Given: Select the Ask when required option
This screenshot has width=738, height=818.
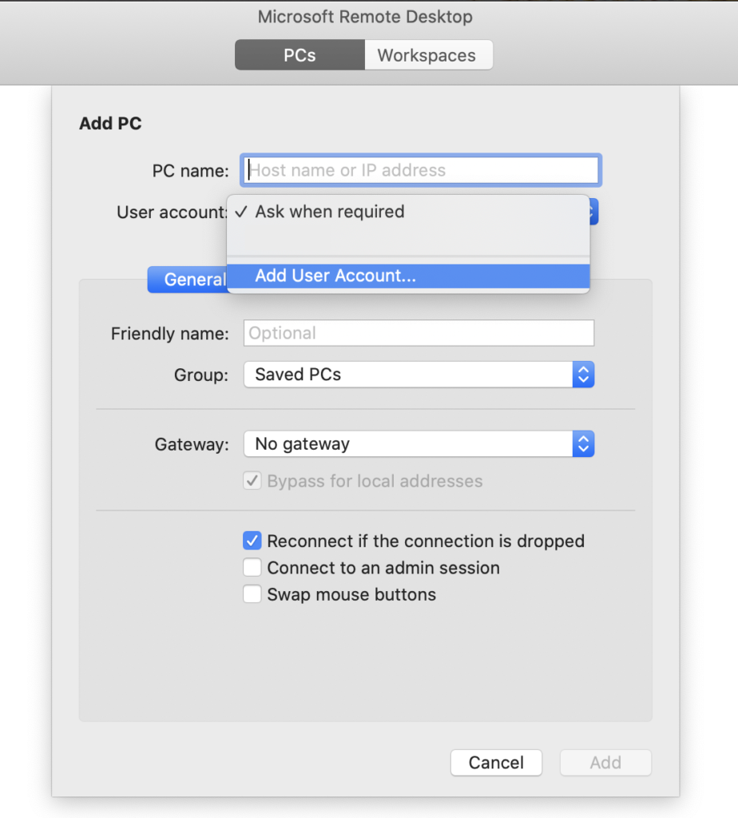Looking at the screenshot, I should point(329,212).
